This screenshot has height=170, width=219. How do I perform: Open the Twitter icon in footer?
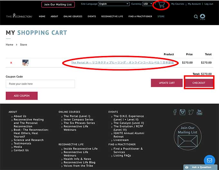coord(191,112)
